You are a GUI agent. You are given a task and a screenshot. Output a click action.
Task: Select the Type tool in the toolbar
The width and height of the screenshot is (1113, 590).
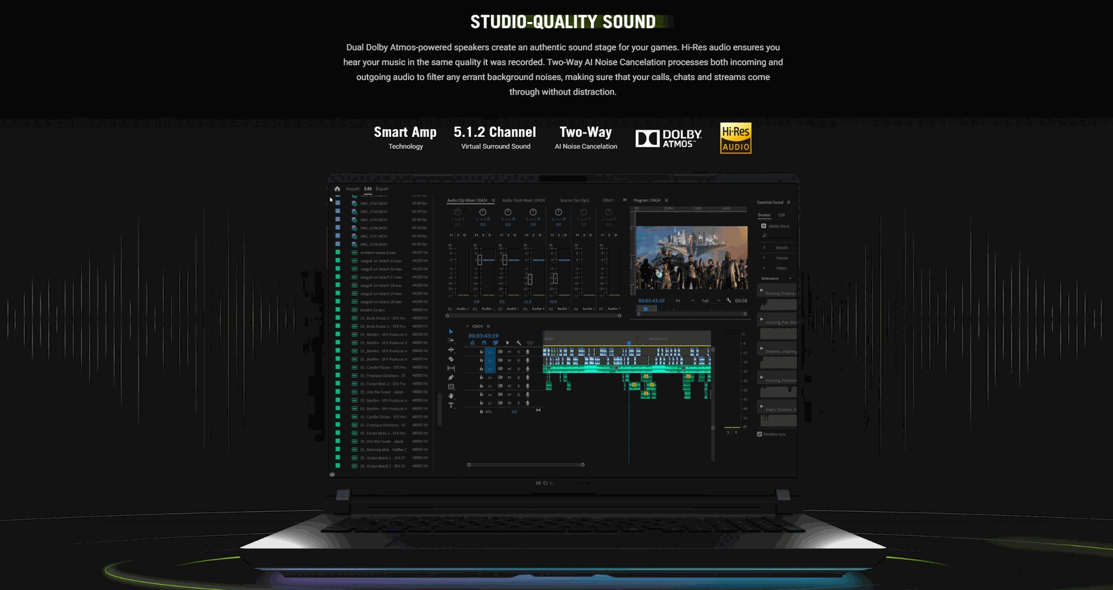tap(451, 406)
